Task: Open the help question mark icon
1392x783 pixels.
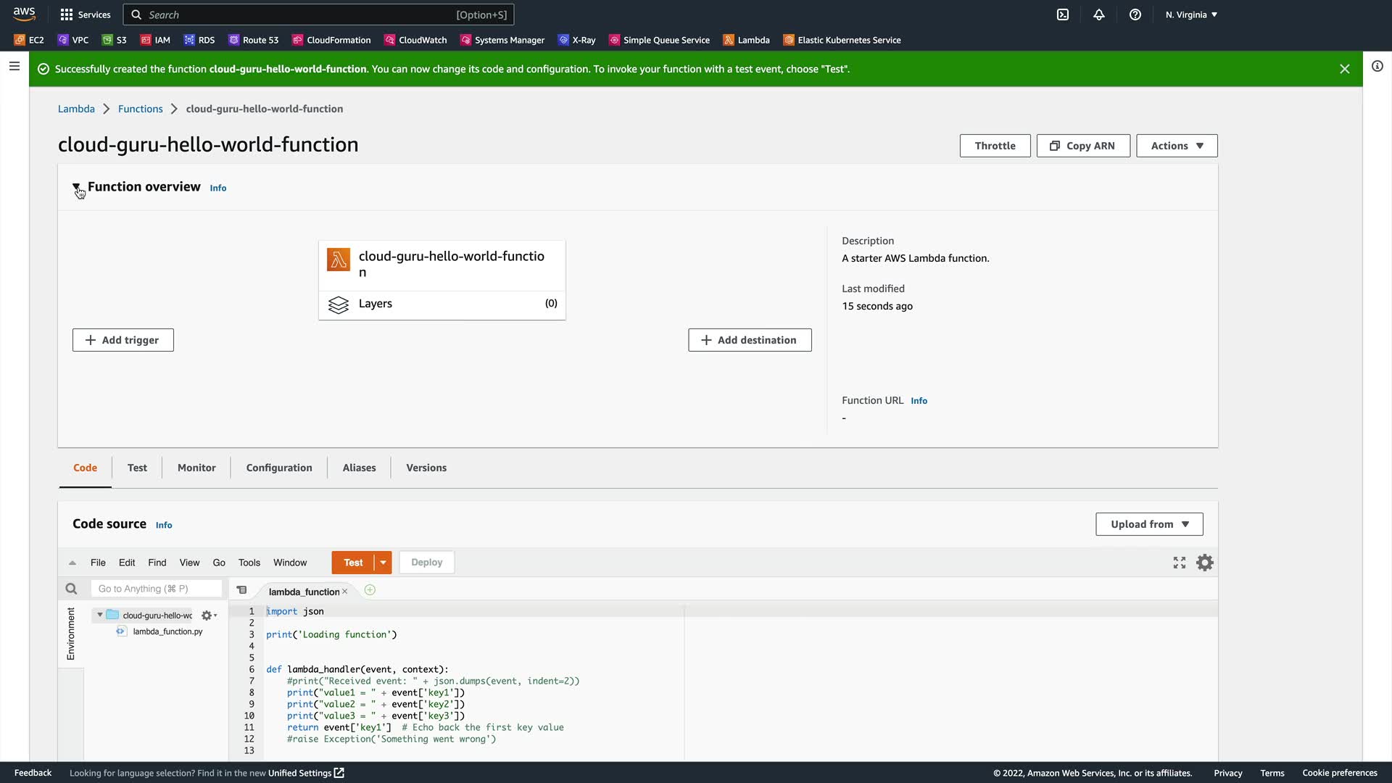Action: click(1135, 14)
